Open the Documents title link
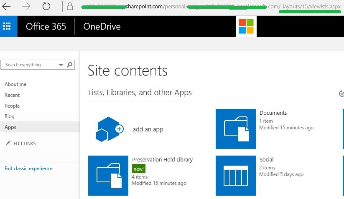 point(273,113)
